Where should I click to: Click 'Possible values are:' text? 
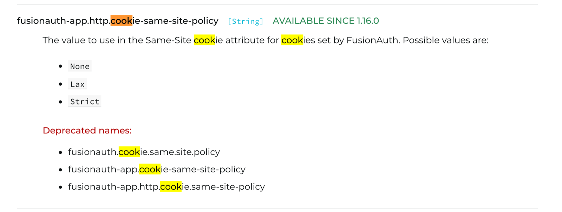[x=445, y=40]
